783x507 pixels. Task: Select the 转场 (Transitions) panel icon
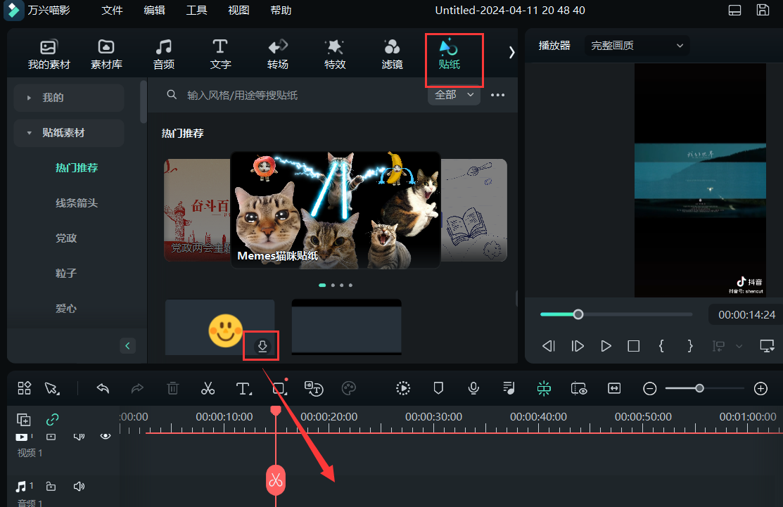point(277,53)
